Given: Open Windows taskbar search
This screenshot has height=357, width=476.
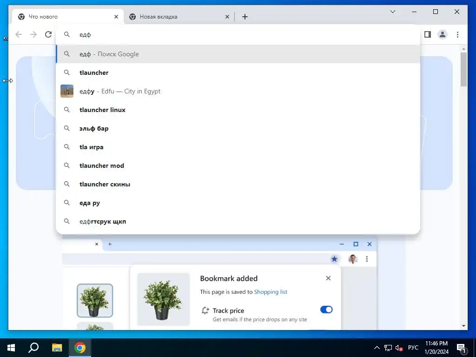Looking at the screenshot, I should click(33, 348).
